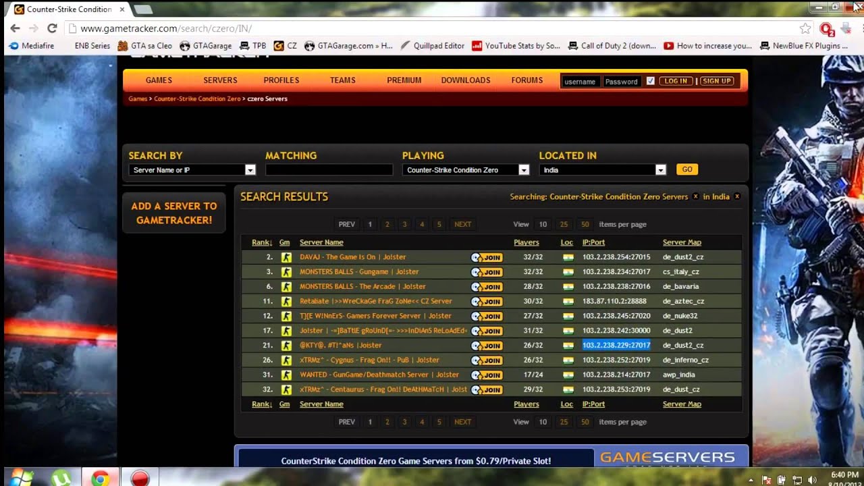
Task: Click the username input field
Action: (x=580, y=81)
